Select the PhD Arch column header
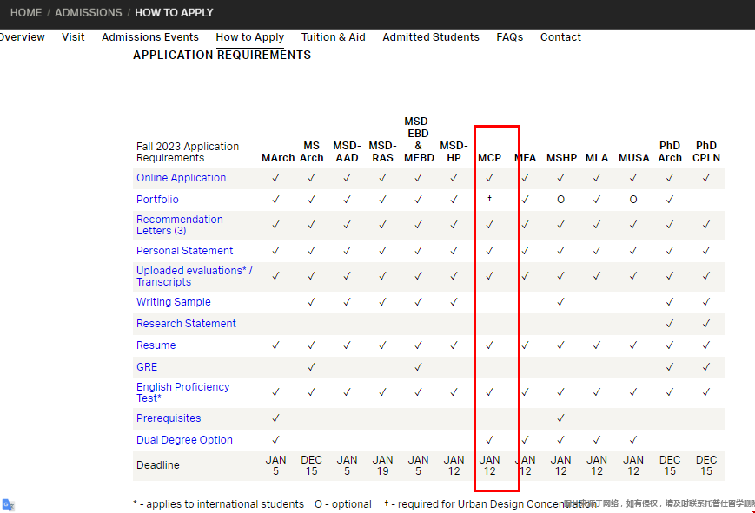 click(x=670, y=152)
